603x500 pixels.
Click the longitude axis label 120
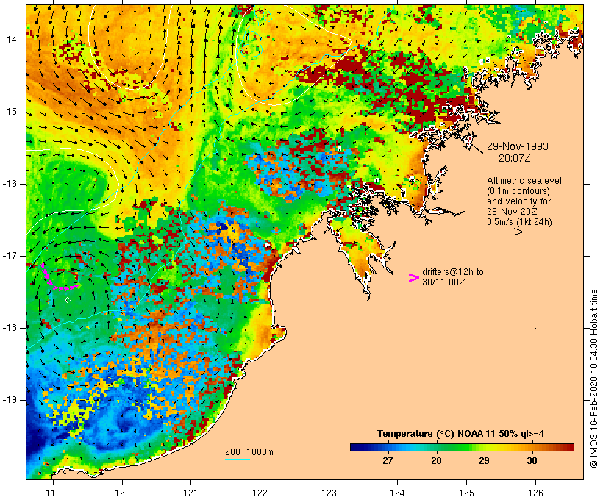click(x=122, y=493)
